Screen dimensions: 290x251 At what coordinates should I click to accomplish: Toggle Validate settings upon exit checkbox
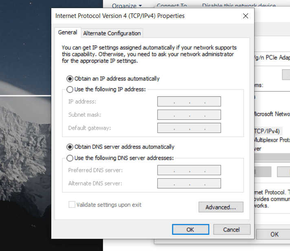pos(72,205)
